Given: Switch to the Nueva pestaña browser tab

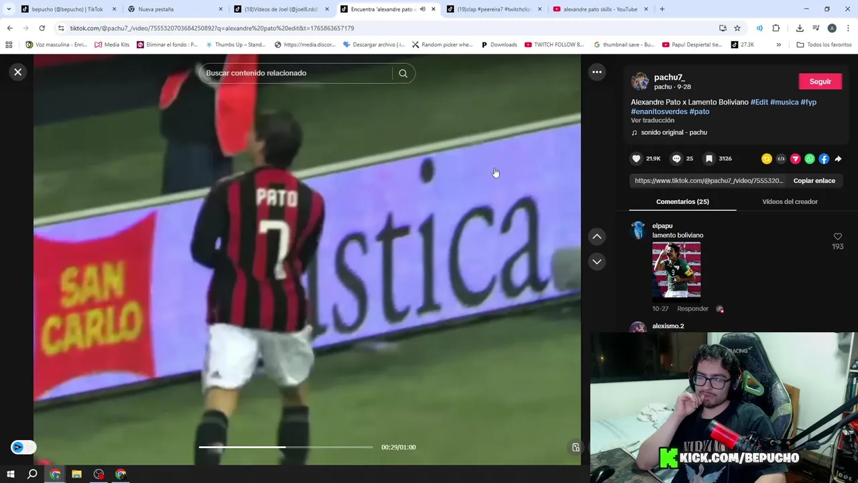Looking at the screenshot, I should [174, 9].
